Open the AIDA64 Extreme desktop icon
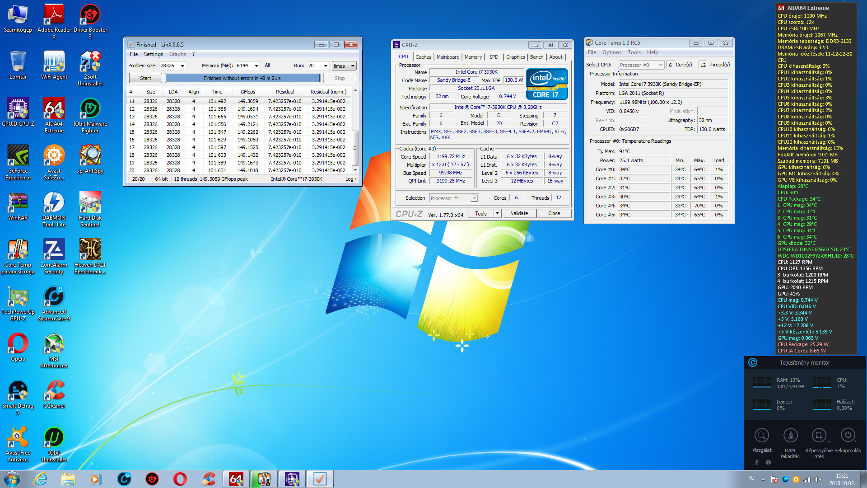 [x=54, y=115]
